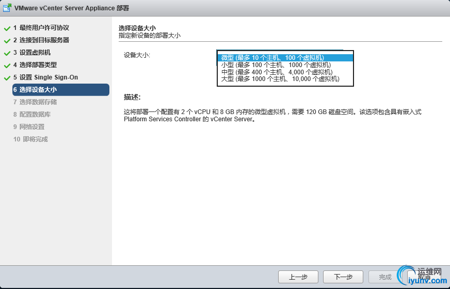The image size is (450, 289).
Task: Click disabled step 9 网络设置
Action: point(29,126)
